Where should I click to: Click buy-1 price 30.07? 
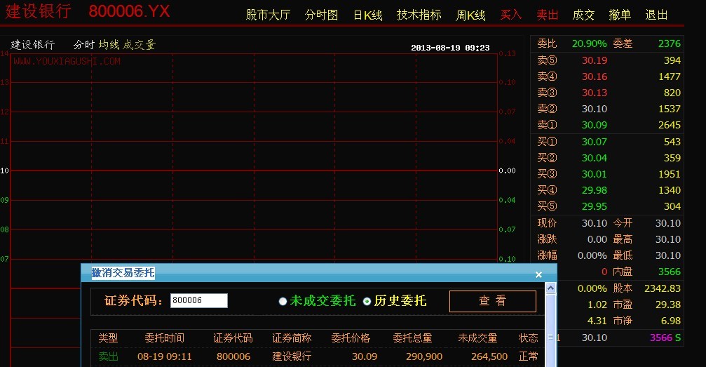[595, 142]
